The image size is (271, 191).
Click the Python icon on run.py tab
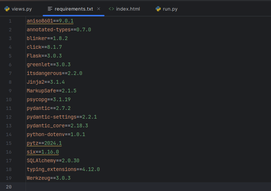pyautogui.click(x=158, y=9)
